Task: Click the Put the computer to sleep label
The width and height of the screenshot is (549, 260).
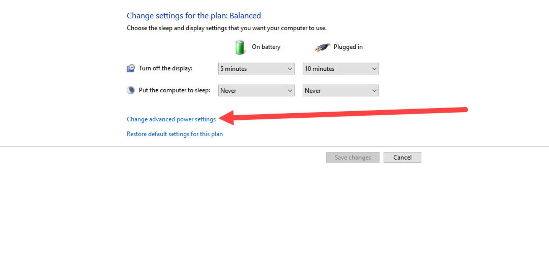Action: [174, 90]
